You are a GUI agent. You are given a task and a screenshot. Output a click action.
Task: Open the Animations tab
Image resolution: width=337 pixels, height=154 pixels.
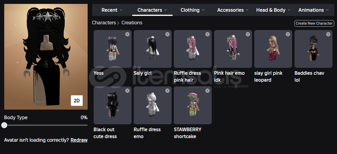[314, 10]
